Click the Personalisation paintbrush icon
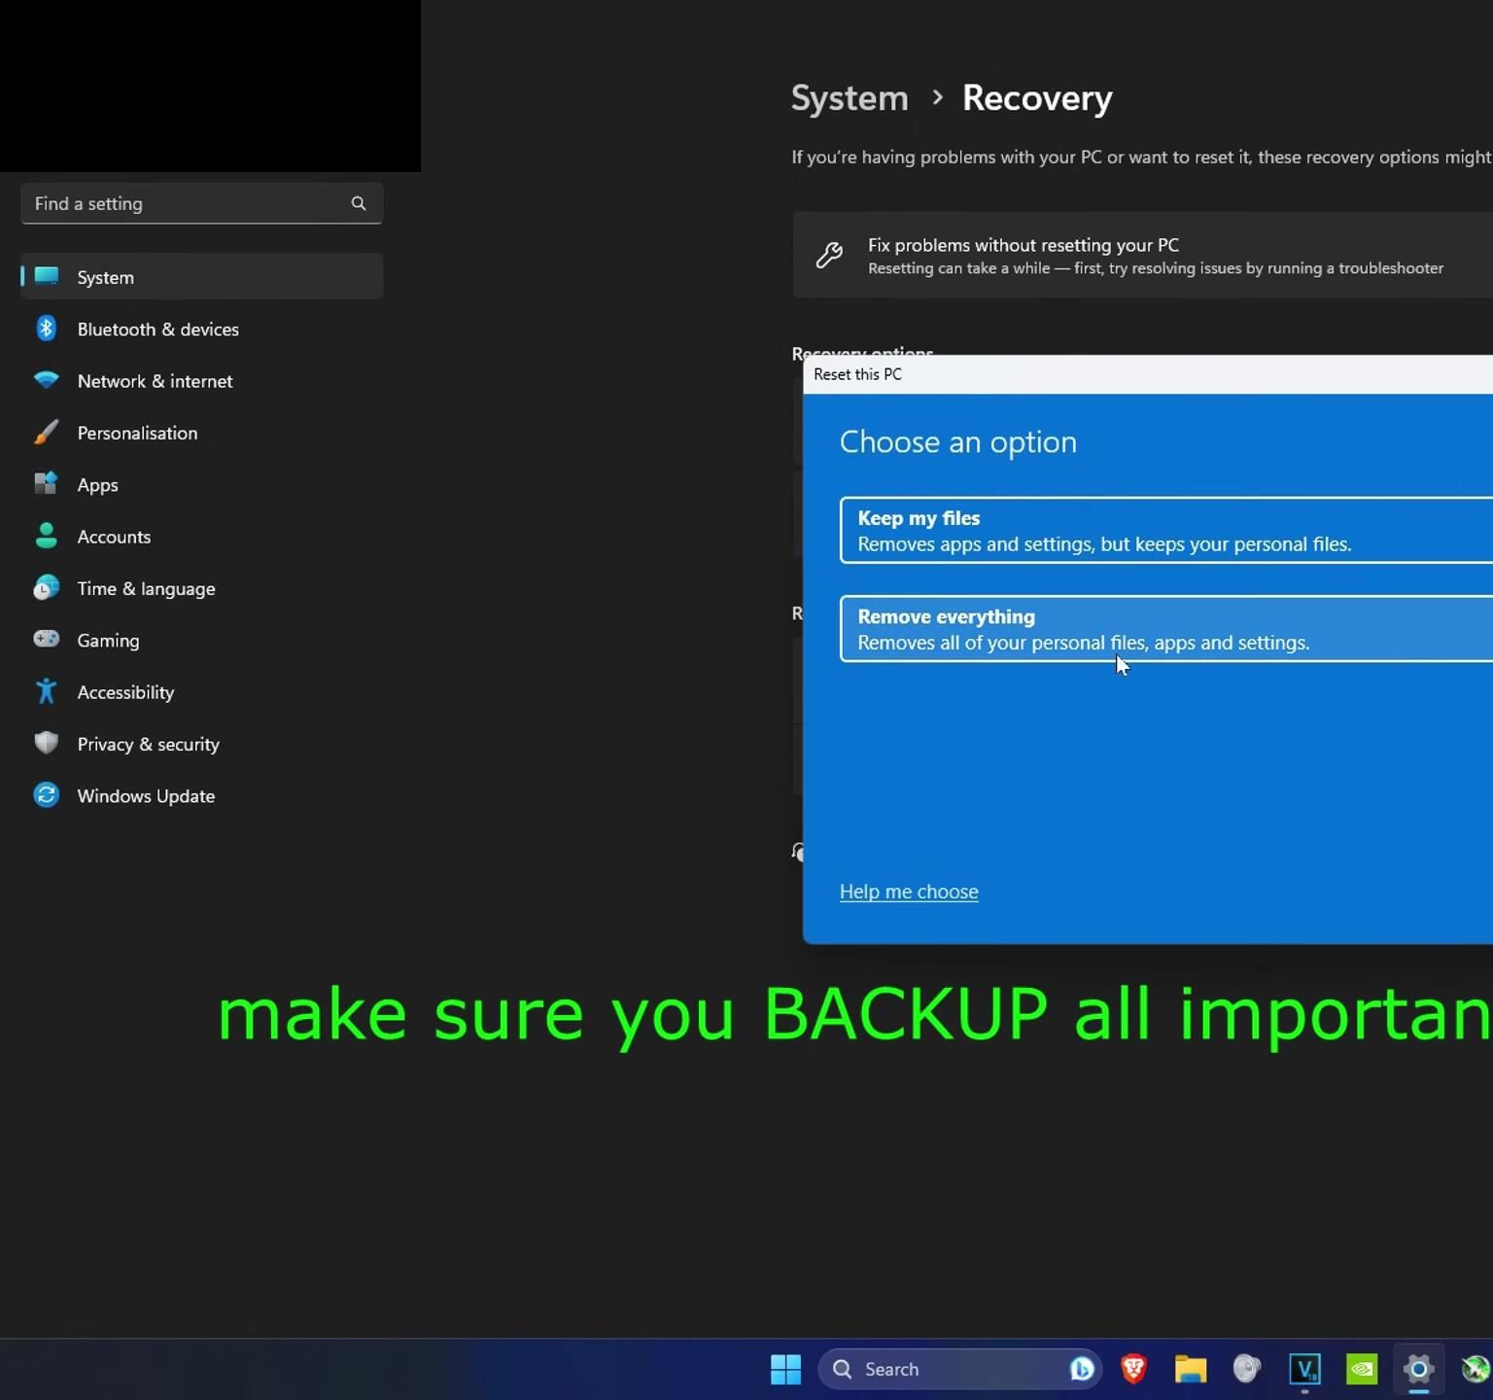Image resolution: width=1493 pixels, height=1400 pixels. tap(47, 432)
